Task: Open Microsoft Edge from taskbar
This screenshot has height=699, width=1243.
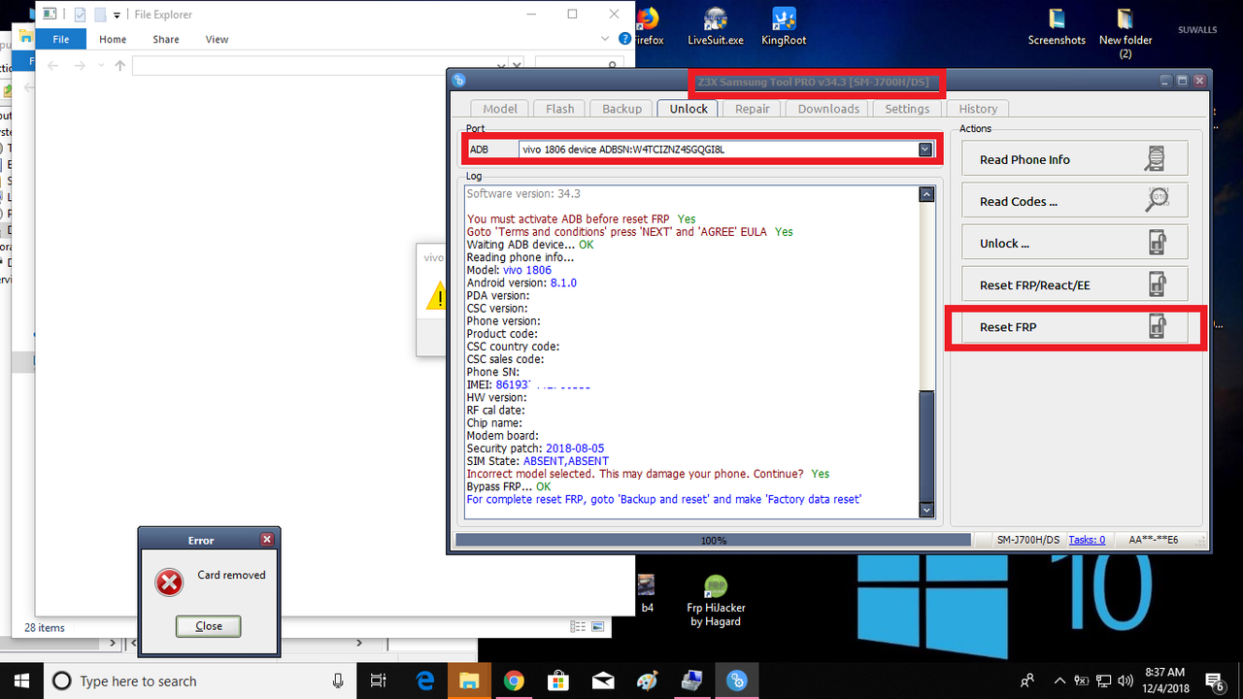Action: point(424,681)
